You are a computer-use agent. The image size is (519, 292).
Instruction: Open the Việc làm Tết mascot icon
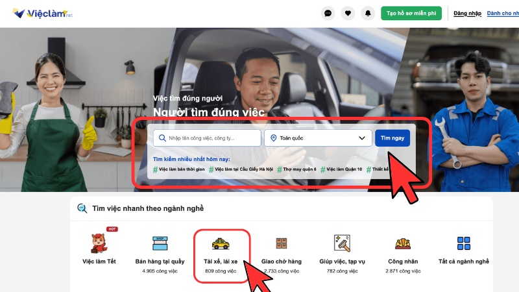coord(99,243)
